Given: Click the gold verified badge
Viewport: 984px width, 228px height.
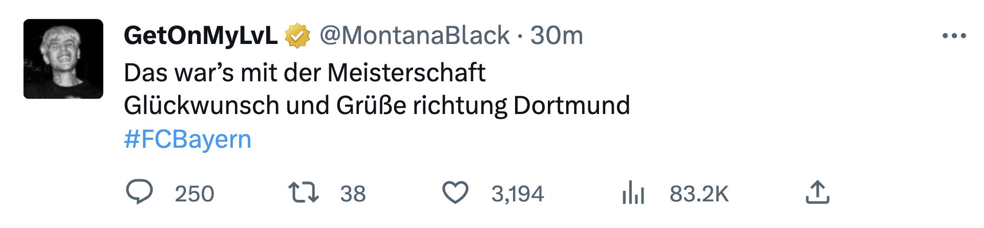Looking at the screenshot, I should click(297, 36).
